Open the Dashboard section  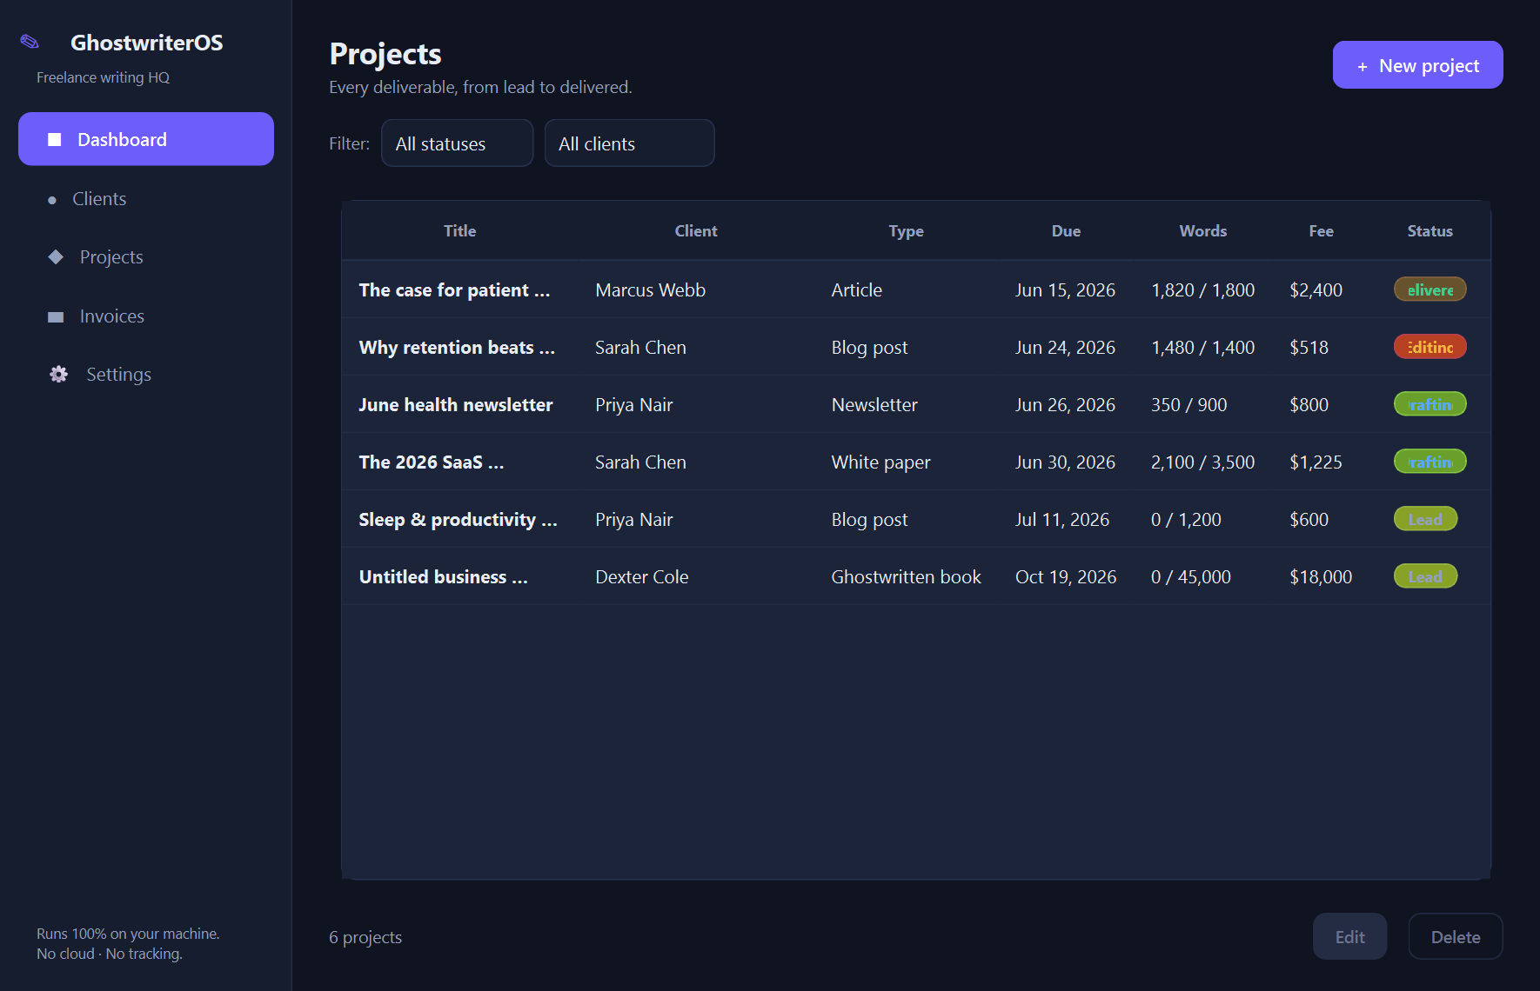(x=146, y=139)
